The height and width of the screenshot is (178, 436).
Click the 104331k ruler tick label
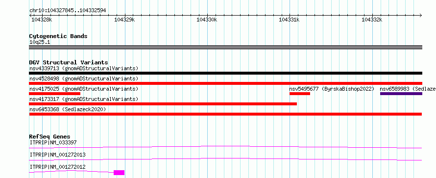click(289, 20)
